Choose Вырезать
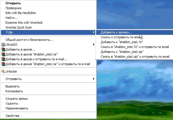Viewport: 173px width, 120px height. point(48,86)
